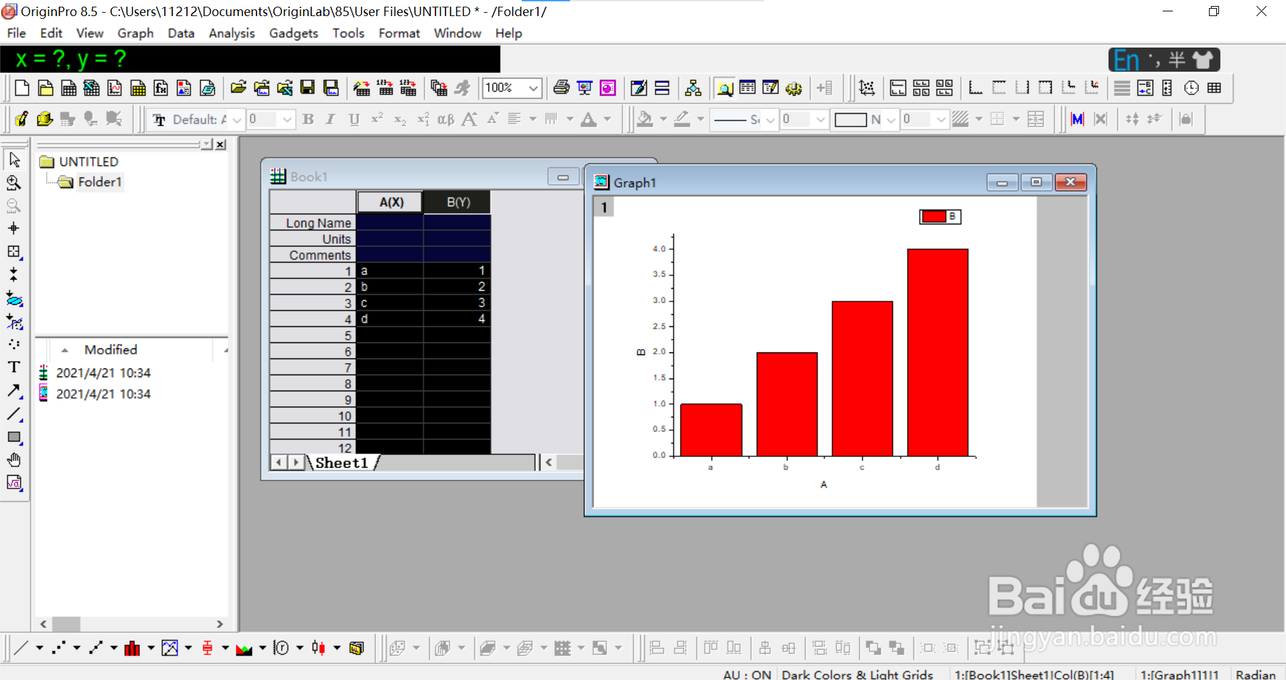1286x680 pixels.
Task: Select the Zoom In tool
Action: 14,183
